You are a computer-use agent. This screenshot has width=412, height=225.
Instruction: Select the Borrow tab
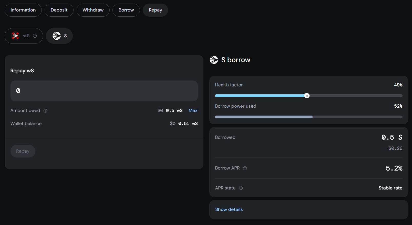[x=126, y=10]
